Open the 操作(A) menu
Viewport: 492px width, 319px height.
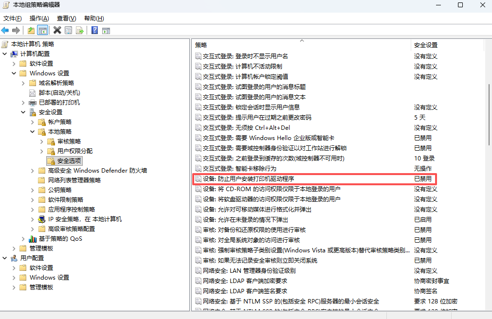(39, 18)
